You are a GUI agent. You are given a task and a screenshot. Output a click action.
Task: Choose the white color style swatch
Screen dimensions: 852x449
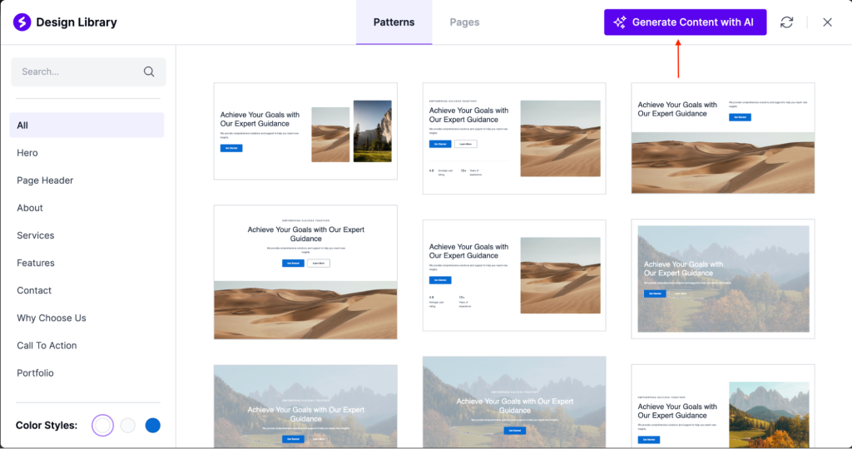pos(102,425)
